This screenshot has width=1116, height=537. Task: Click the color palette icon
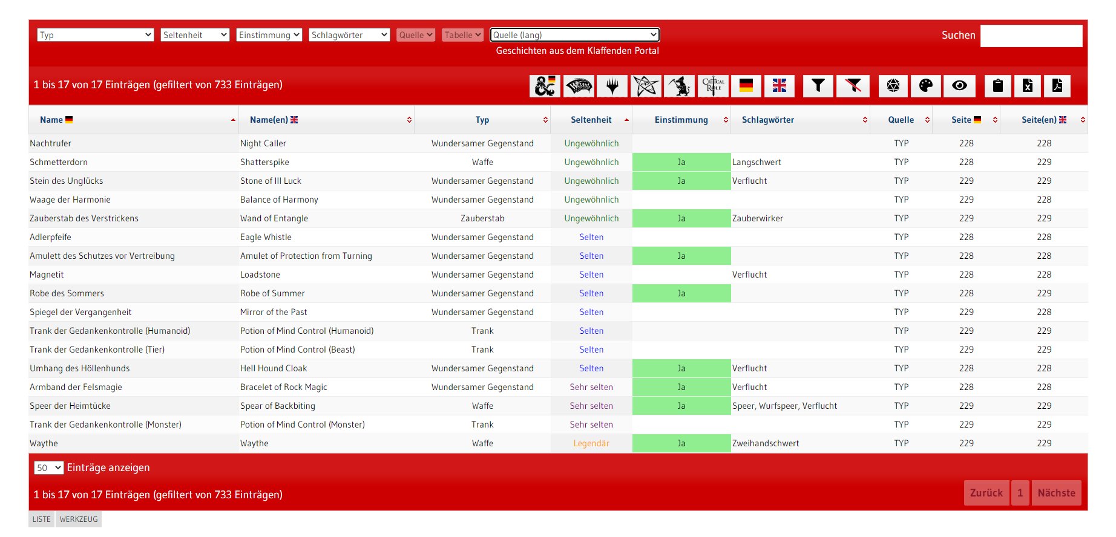pos(926,86)
